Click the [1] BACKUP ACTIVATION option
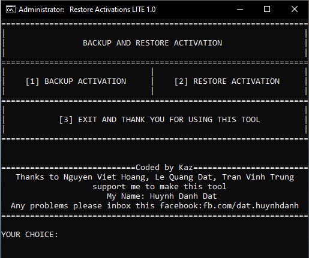This screenshot has height=258, width=309. click(x=76, y=81)
